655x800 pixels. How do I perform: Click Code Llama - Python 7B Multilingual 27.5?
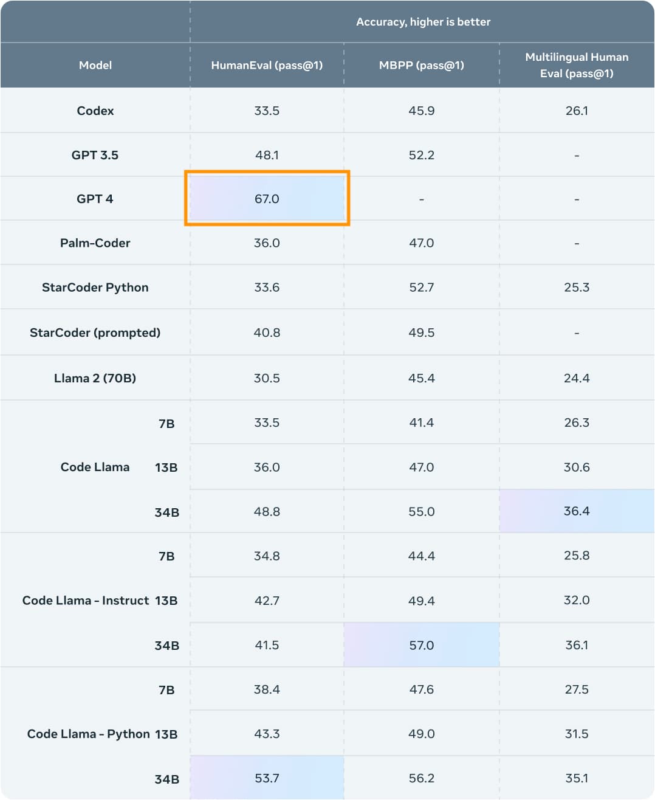577,689
